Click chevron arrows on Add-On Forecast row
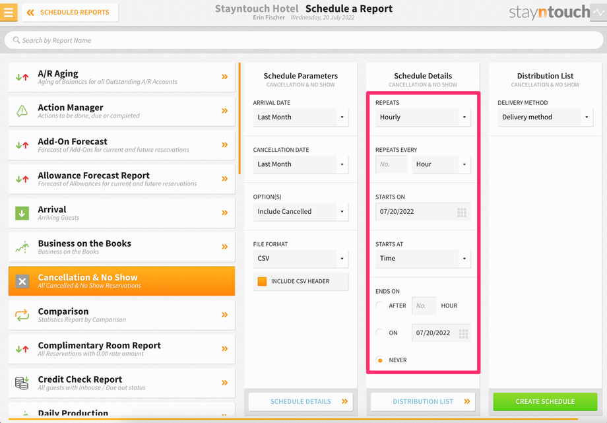Screen dimensions: 607x423 [224, 145]
